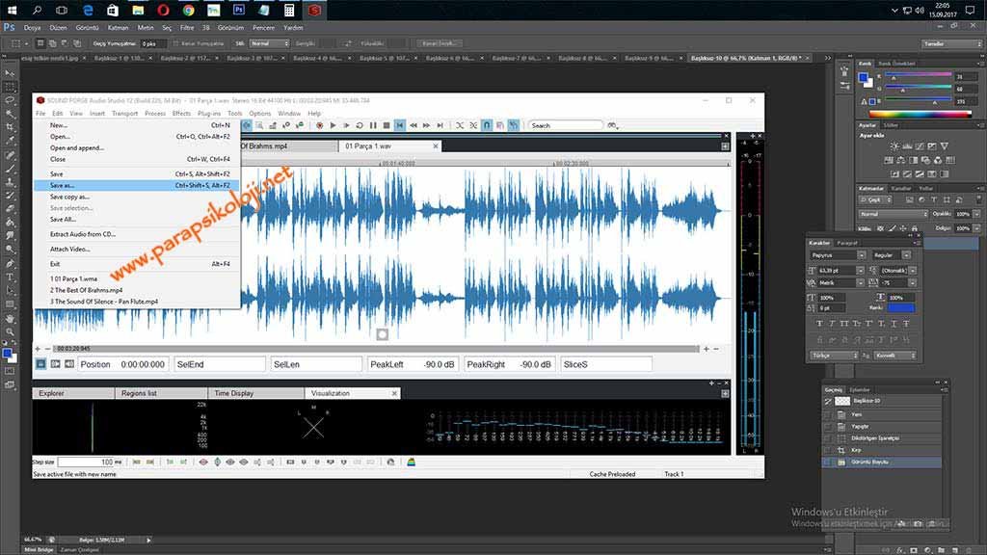The image size is (987, 555).
Task: Click the Pause button in Sound Forge
Action: (x=373, y=126)
